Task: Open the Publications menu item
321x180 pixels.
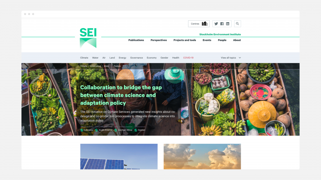Action: [x=136, y=40]
